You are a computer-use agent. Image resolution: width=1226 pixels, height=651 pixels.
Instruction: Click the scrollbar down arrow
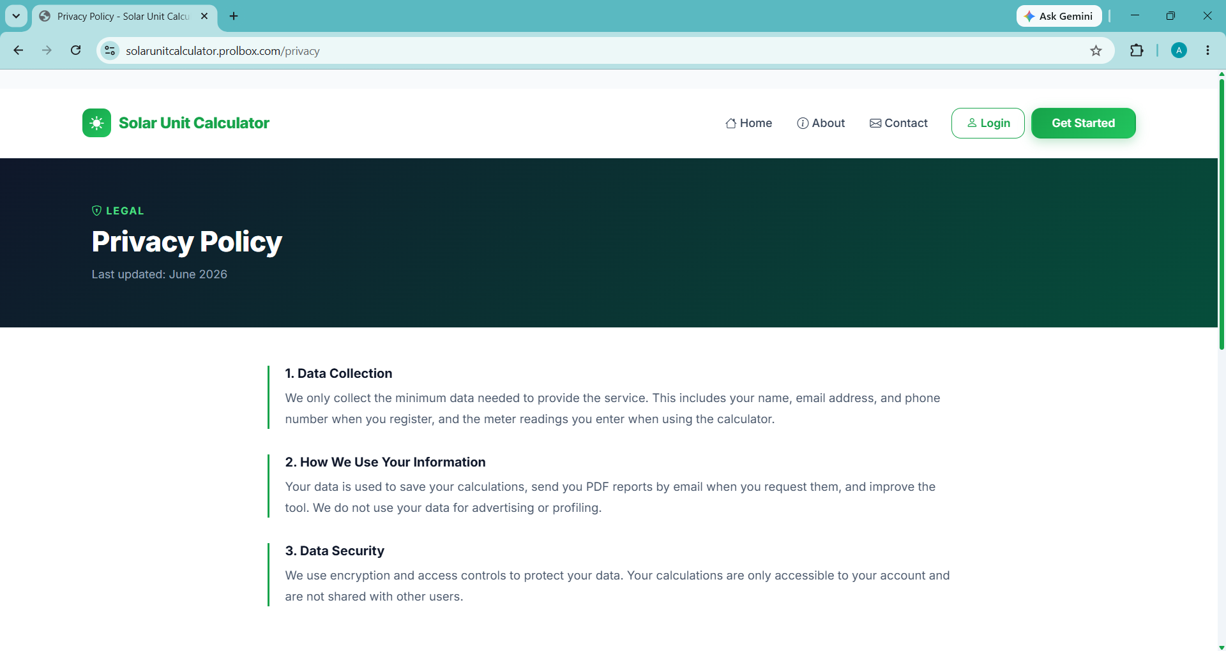point(1221,647)
